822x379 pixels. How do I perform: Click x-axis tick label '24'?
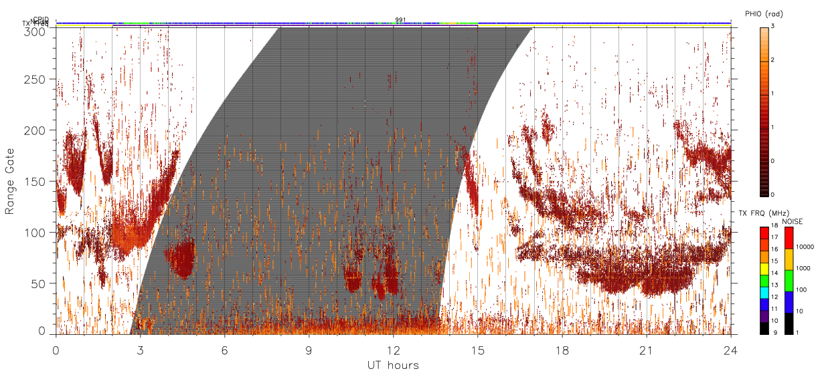(730, 349)
